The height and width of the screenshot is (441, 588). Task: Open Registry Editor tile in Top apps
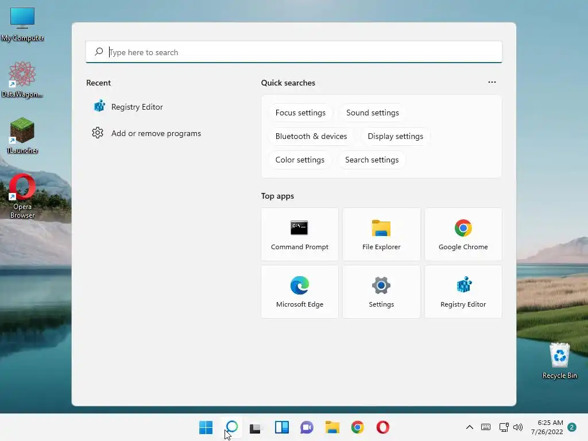pyautogui.click(x=463, y=292)
